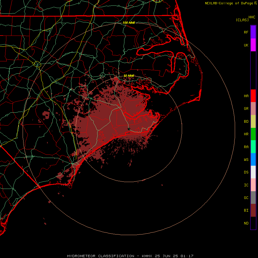Click the DS legend label
The height and width of the screenshot is (258, 258).
tap(246, 172)
